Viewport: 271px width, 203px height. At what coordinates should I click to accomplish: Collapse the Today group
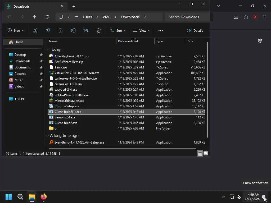tap(48, 49)
